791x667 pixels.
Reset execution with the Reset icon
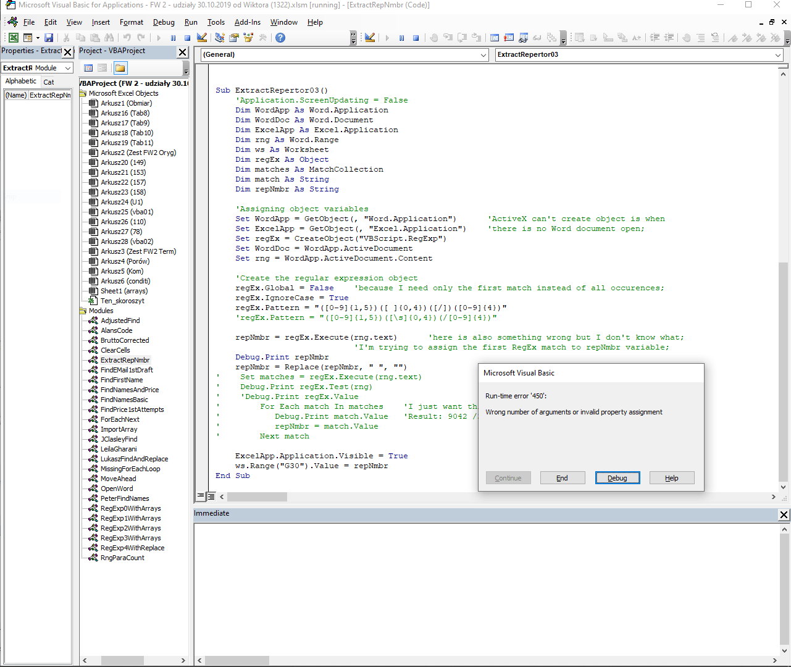click(x=187, y=38)
